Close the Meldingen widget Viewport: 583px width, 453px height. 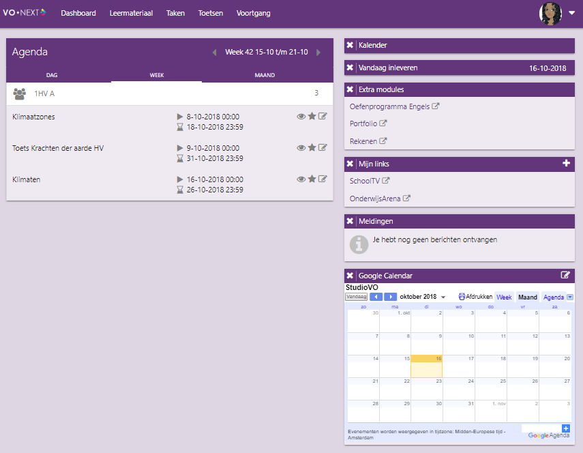(x=350, y=221)
